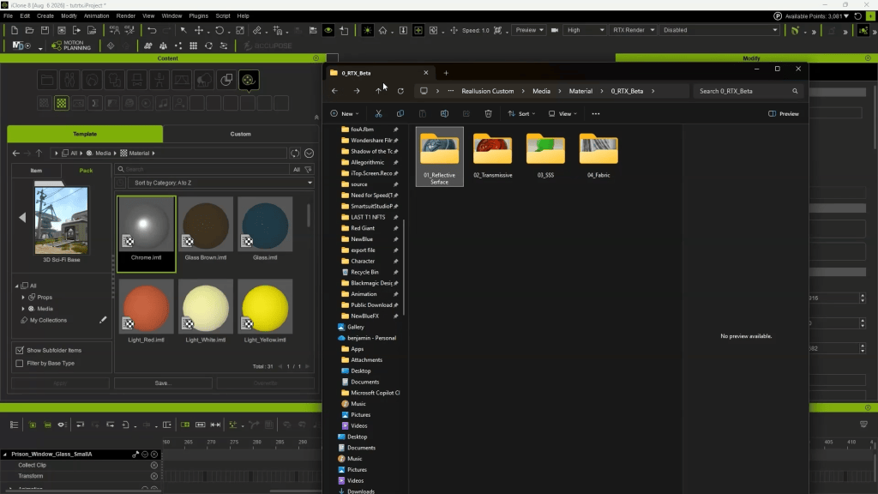Screen dimensions: 878x494
Task: Open the Sort menu in File Explorer
Action: pyautogui.click(x=521, y=114)
